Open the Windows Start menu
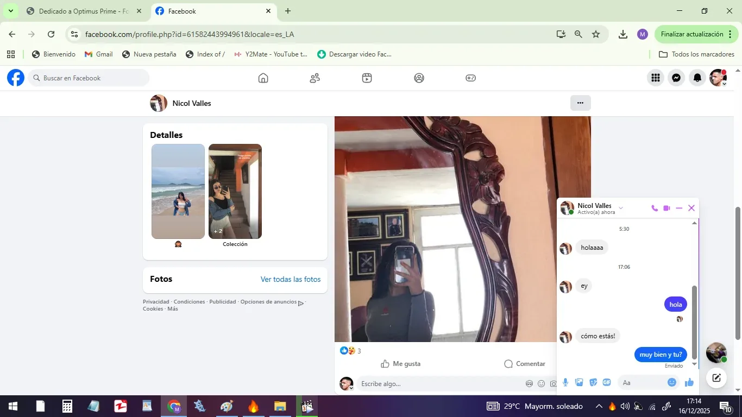The width and height of the screenshot is (742, 417). (x=12, y=406)
